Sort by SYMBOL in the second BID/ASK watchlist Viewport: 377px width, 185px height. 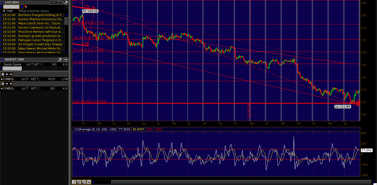pos(8,88)
